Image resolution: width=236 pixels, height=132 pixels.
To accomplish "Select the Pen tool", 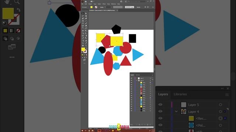I will click(x=83, y=18).
